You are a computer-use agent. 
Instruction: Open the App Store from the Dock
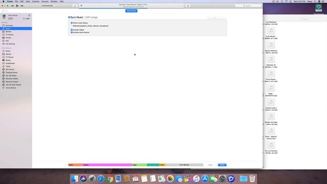(205, 179)
